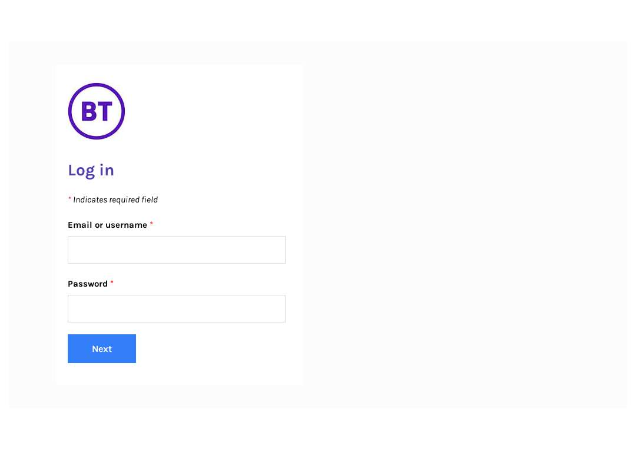The width and height of the screenshot is (636, 452).
Task: Click red asterisk before 'Indicates required field'
Action: tap(69, 198)
